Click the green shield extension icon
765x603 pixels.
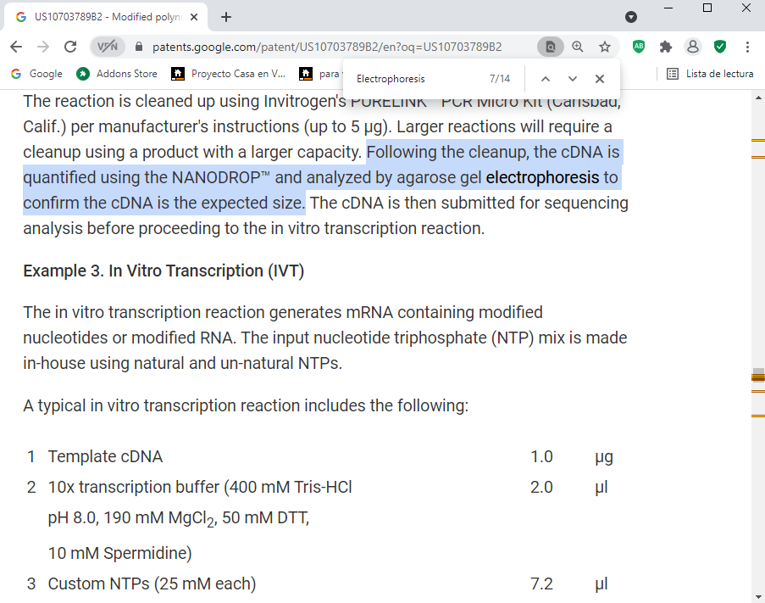(x=720, y=47)
